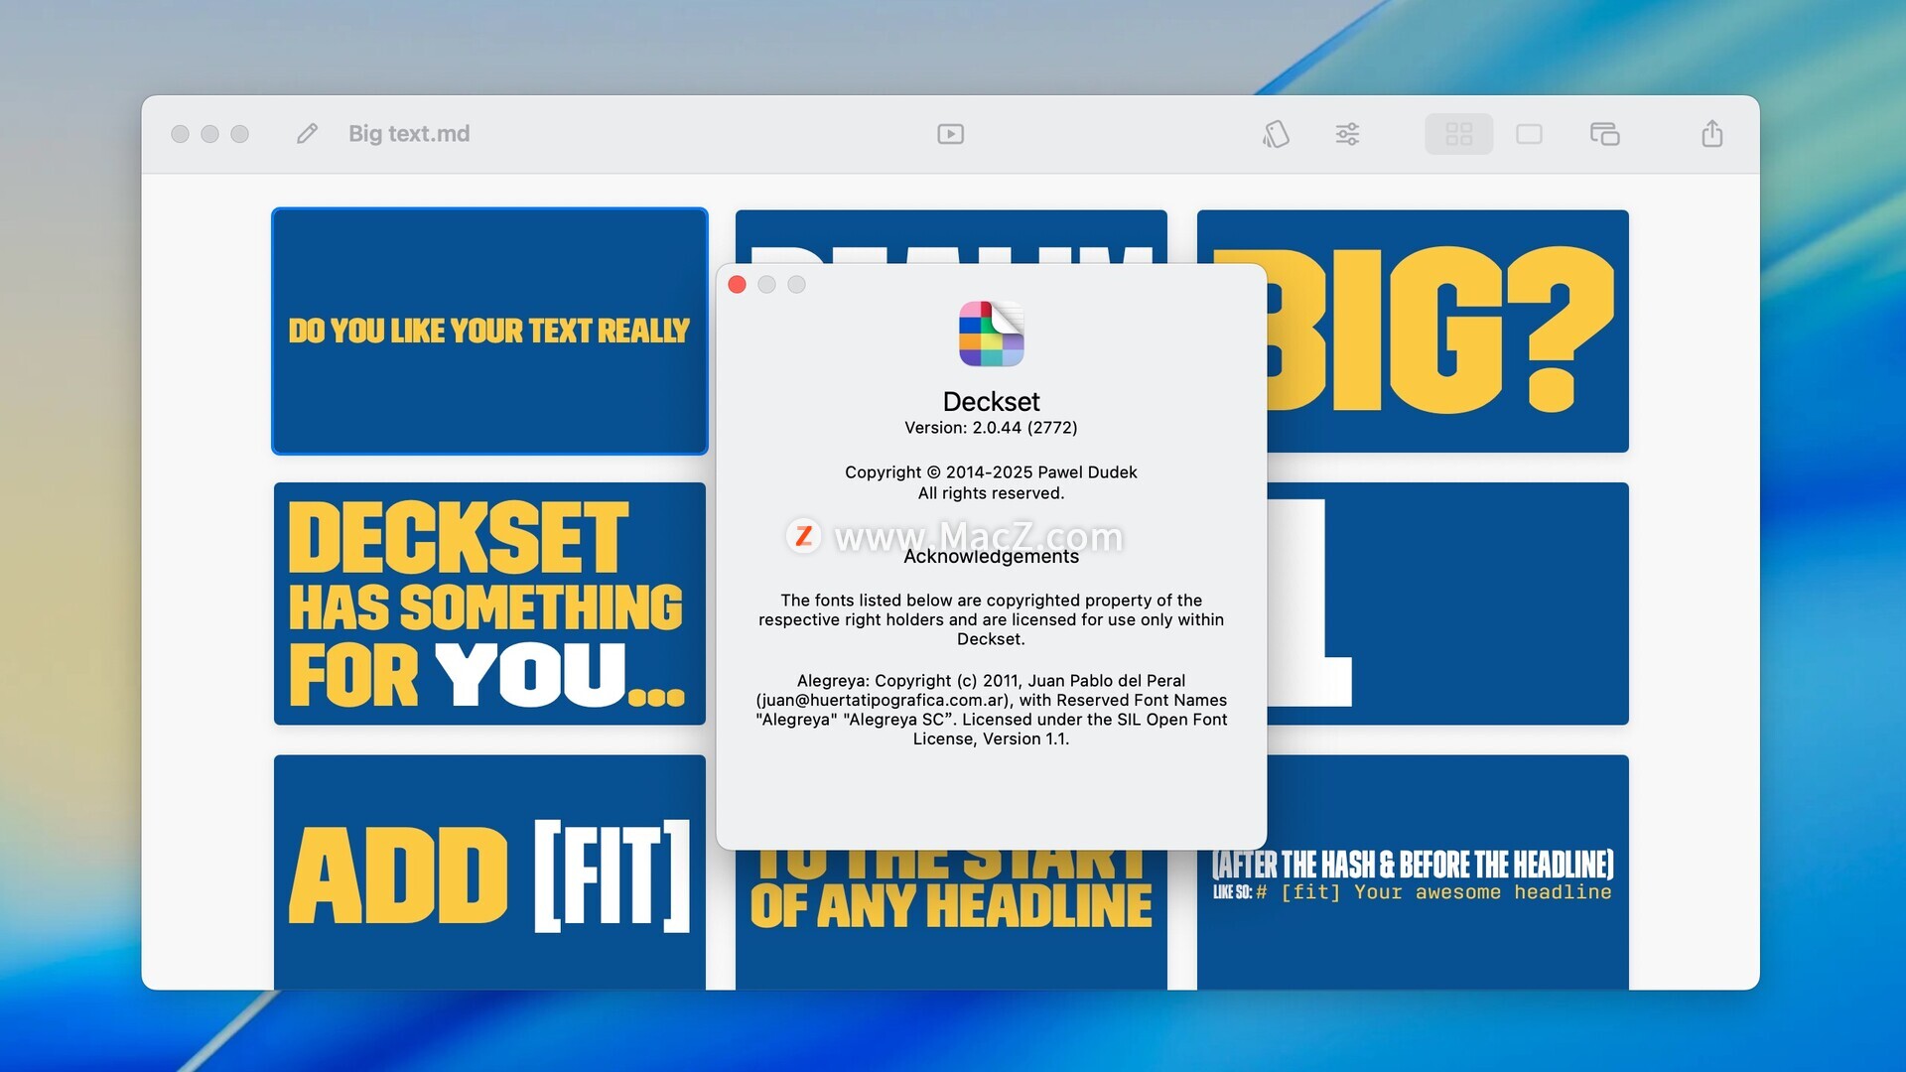The width and height of the screenshot is (1906, 1072).
Task: Click the Deckset app icon in dialog
Action: (991, 335)
